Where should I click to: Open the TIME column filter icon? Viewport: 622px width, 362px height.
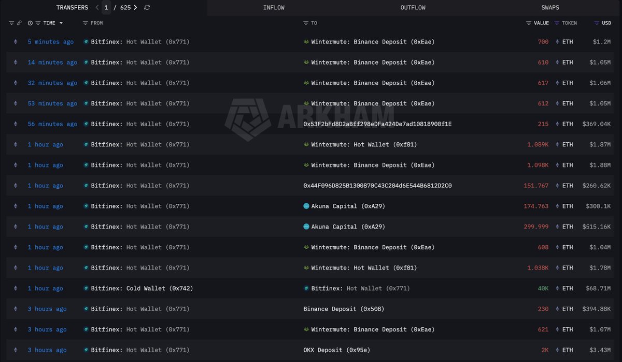[x=38, y=23]
